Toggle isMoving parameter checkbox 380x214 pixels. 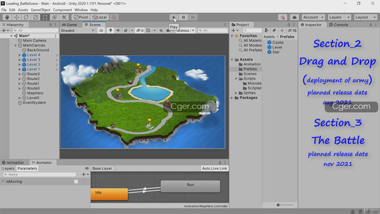(76, 182)
